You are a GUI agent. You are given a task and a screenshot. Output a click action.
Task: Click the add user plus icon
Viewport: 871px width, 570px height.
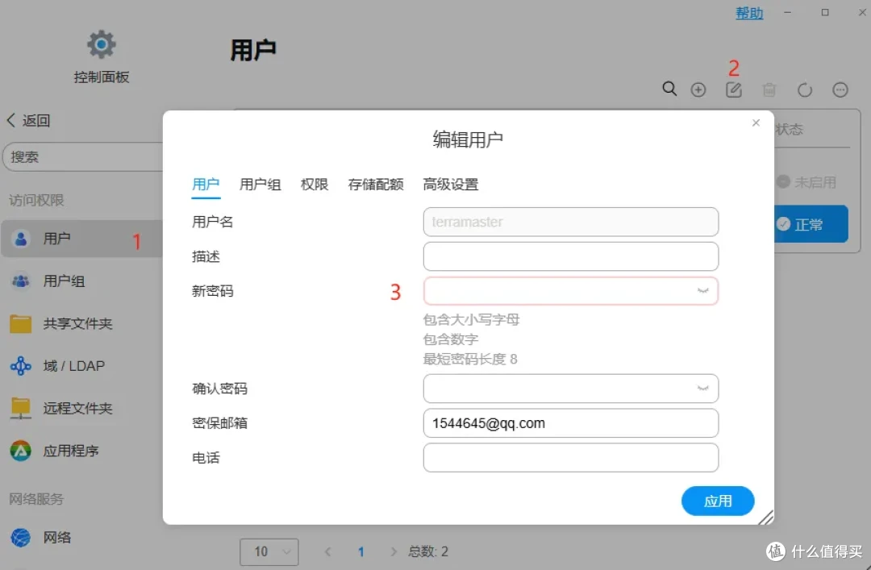pos(698,89)
